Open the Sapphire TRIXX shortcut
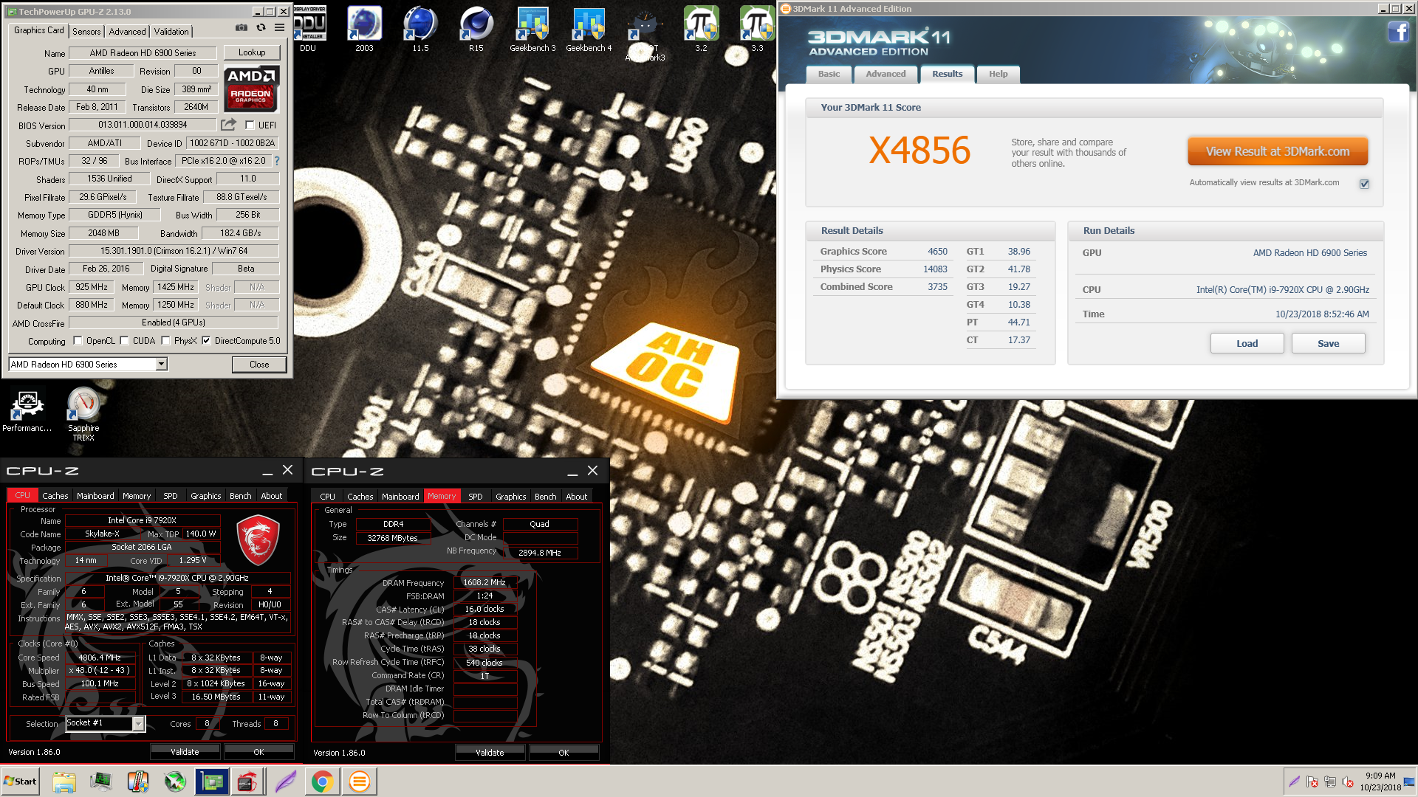1418x797 pixels. 83,415
